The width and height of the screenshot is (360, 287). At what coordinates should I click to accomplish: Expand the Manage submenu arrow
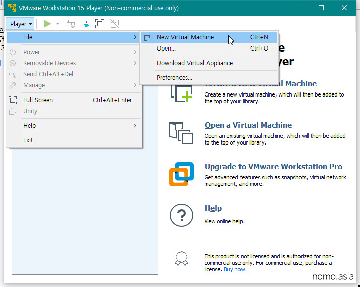pos(135,85)
